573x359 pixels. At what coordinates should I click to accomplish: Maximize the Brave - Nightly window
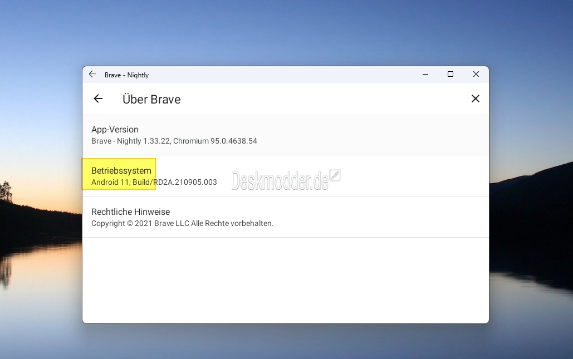[x=450, y=75]
